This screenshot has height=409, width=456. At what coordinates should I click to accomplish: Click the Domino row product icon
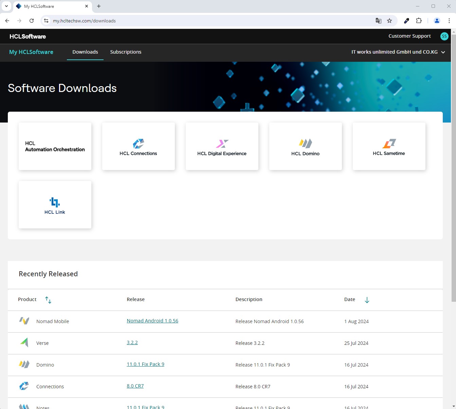[24, 365]
